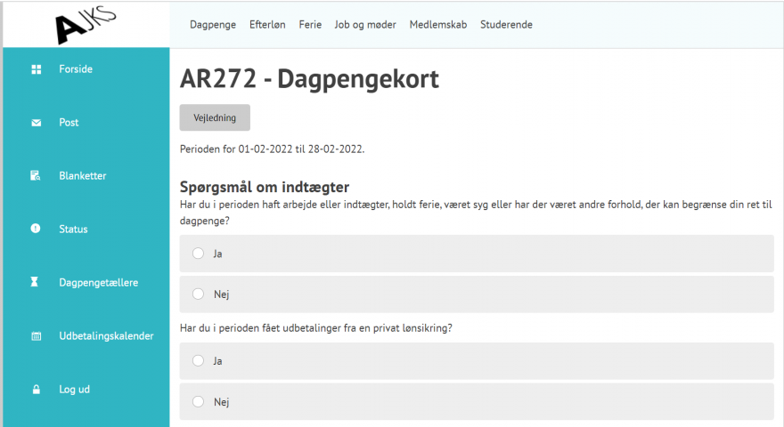Open Status in the sidebar
The image size is (784, 427).
click(73, 230)
